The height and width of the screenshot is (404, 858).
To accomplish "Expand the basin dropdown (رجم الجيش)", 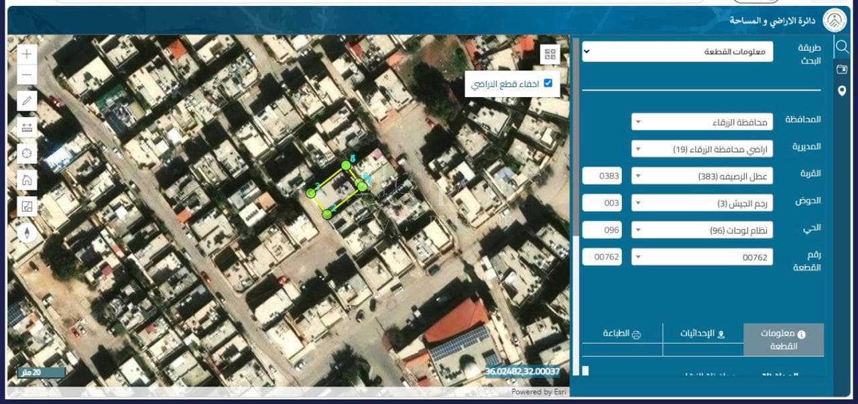I will click(702, 203).
